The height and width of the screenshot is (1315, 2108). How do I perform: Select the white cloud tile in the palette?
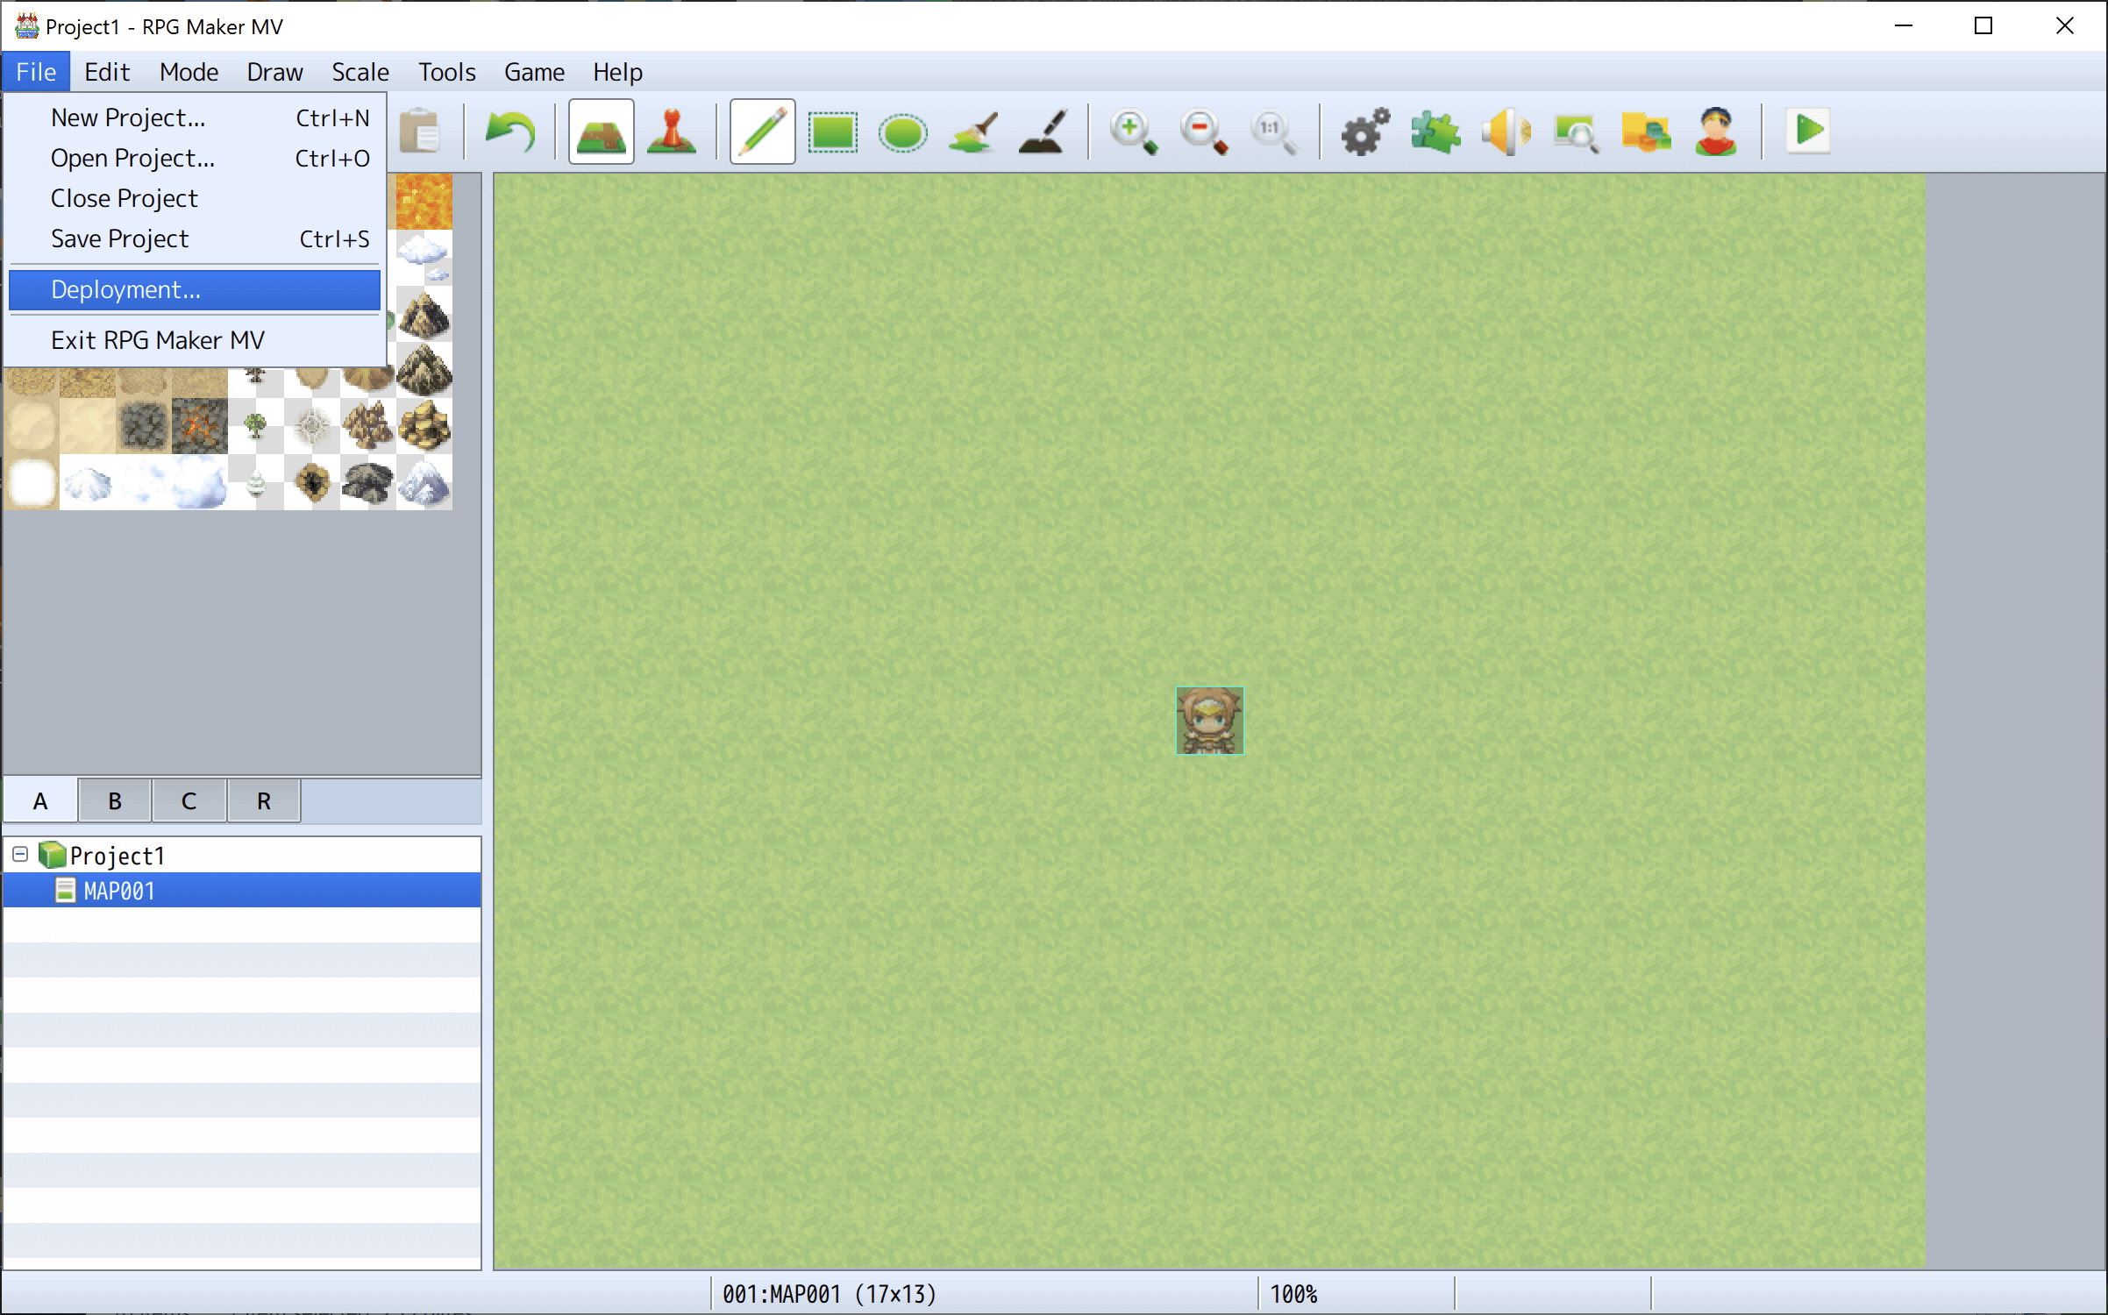click(x=424, y=256)
